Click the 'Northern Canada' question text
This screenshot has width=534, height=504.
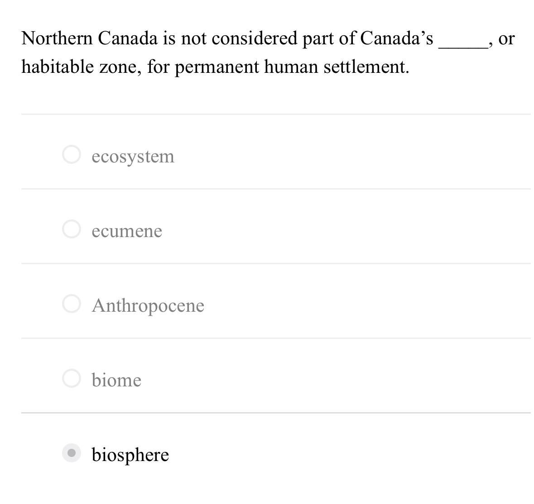(x=89, y=38)
